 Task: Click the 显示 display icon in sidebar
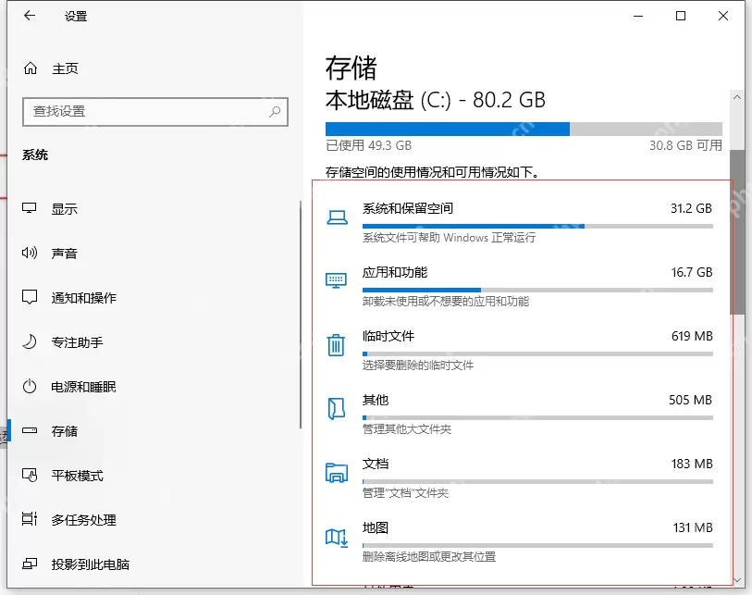click(28, 208)
